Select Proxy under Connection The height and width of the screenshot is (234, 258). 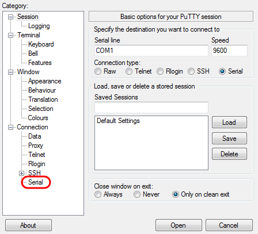coord(36,145)
